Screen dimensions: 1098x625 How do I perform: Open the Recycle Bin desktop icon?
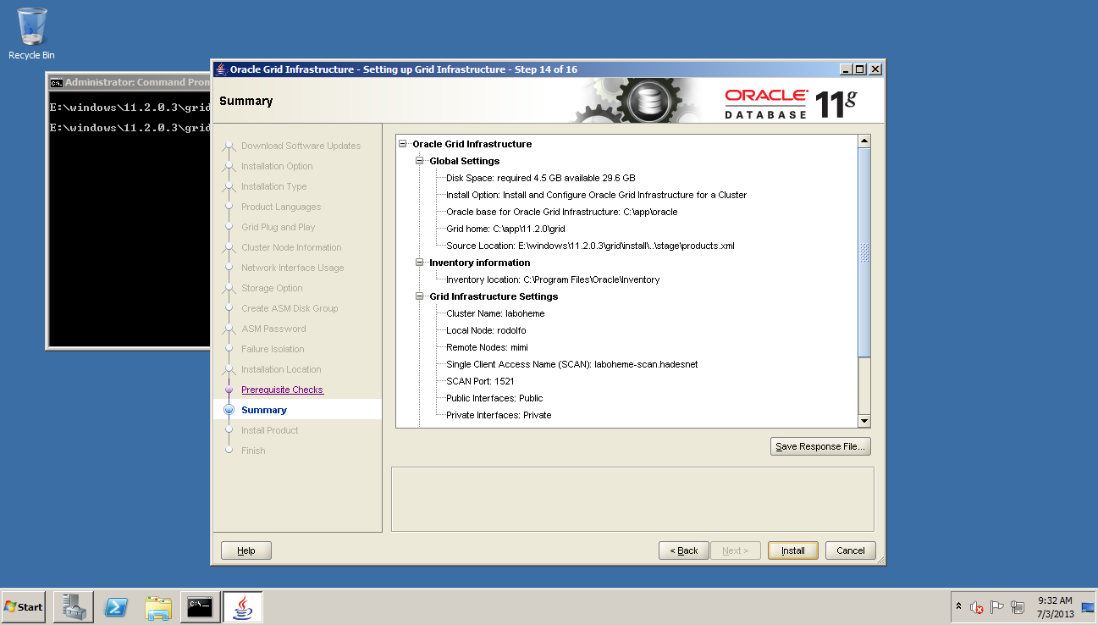[31, 32]
